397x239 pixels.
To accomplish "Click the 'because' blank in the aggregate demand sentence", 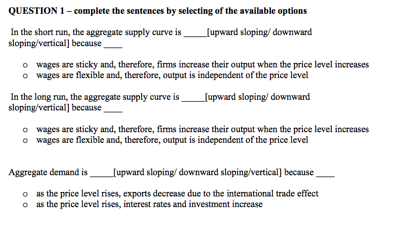I will coord(325,174).
